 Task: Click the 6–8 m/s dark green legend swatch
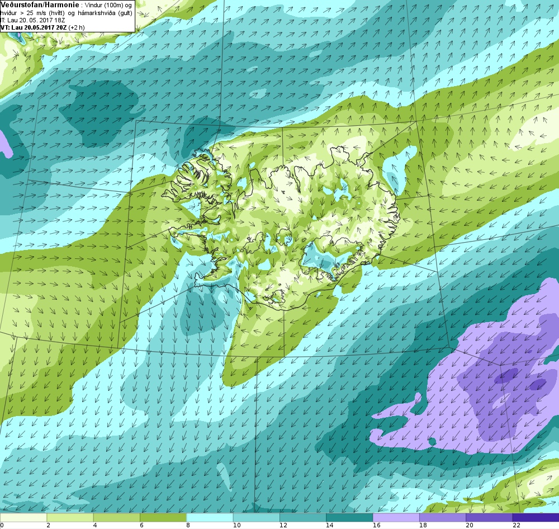163,518
